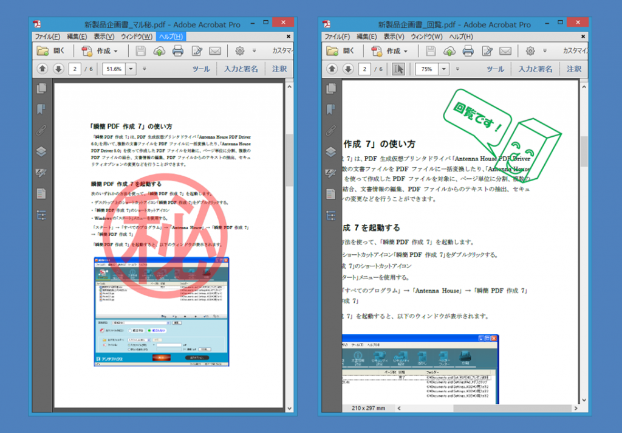The height and width of the screenshot is (433, 622).
Task: Click the email envelope icon in 回覧 window
Action: click(x=505, y=51)
